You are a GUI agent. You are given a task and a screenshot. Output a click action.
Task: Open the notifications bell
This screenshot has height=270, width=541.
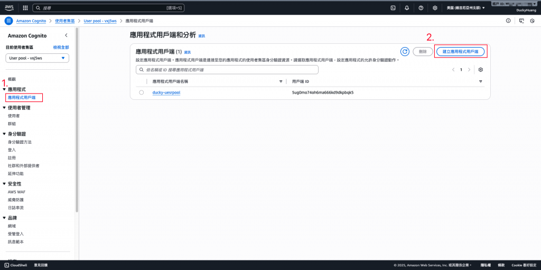click(x=407, y=7)
